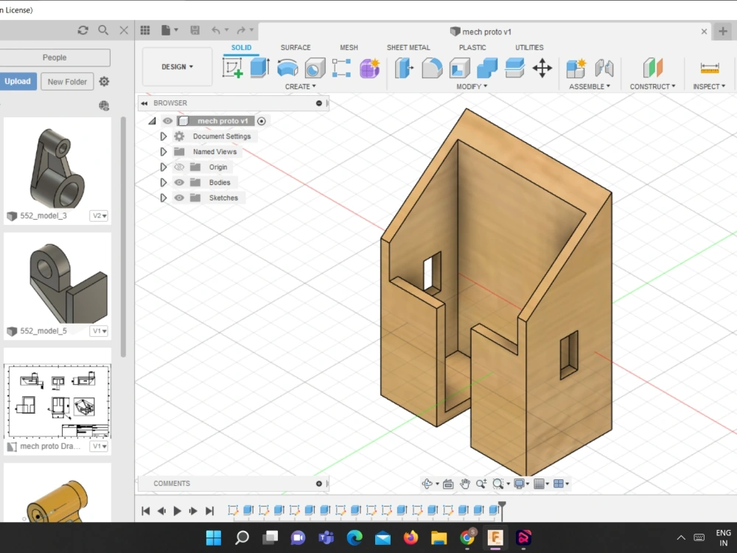737x553 pixels.
Task: Switch to the SURFACE tab
Action: tap(296, 47)
